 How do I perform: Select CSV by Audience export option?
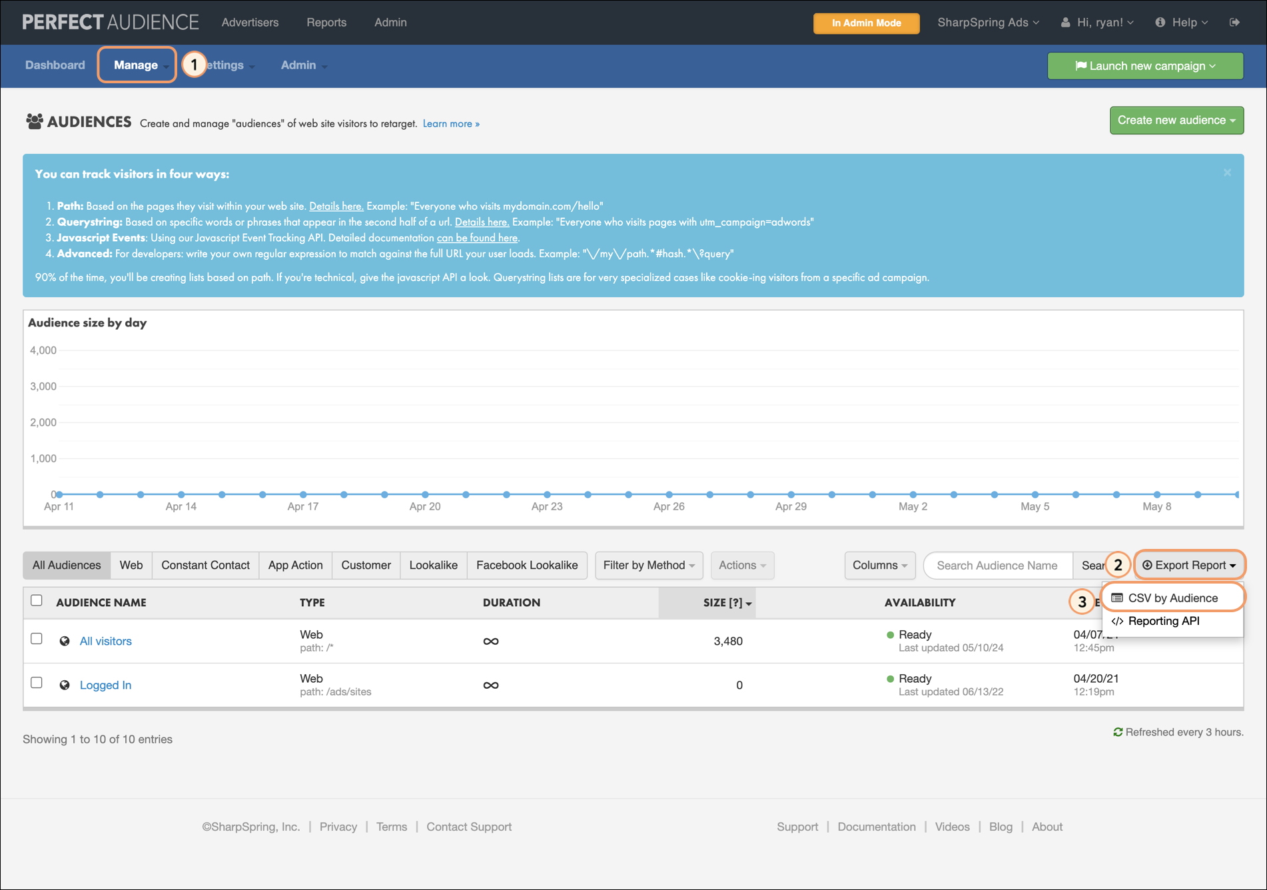coord(1172,598)
